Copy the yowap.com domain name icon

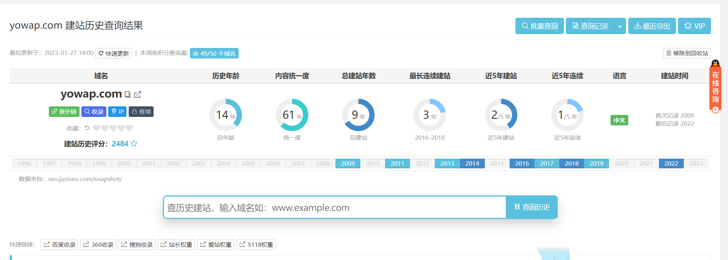coord(127,94)
